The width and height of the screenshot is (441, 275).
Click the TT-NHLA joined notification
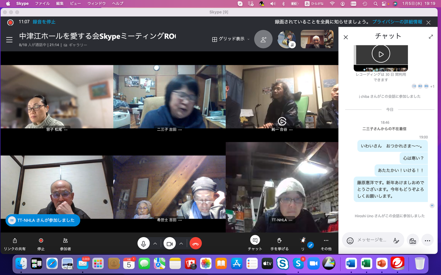tap(43, 220)
